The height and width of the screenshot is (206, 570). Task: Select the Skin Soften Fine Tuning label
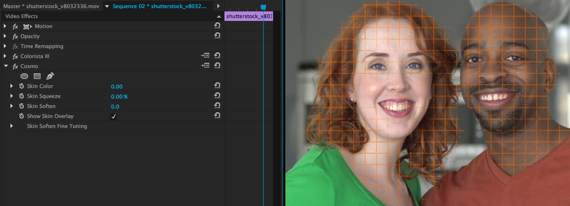[57, 126]
